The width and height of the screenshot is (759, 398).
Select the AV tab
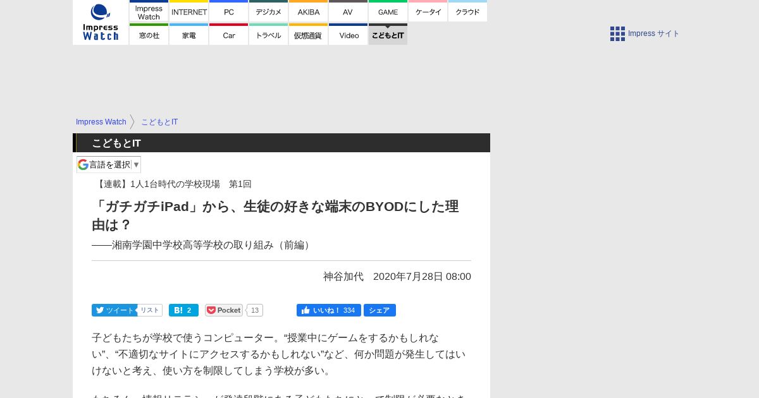(x=348, y=11)
